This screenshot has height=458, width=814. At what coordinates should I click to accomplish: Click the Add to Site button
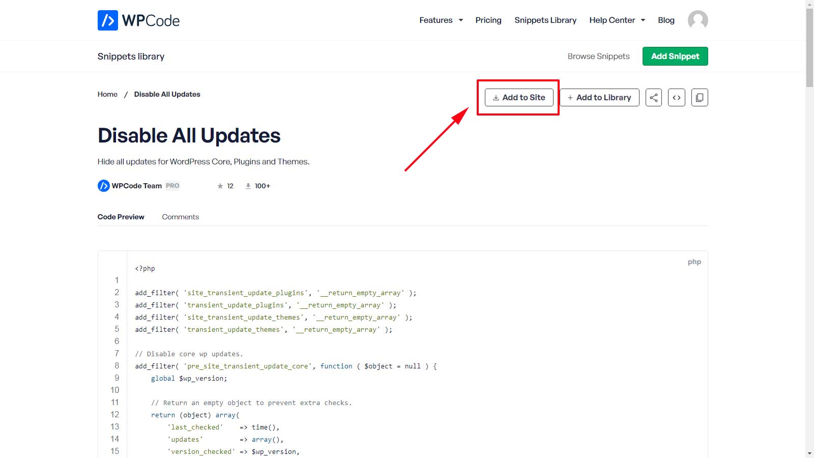coord(519,97)
